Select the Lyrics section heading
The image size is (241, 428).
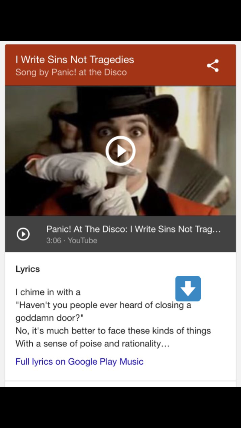27,269
